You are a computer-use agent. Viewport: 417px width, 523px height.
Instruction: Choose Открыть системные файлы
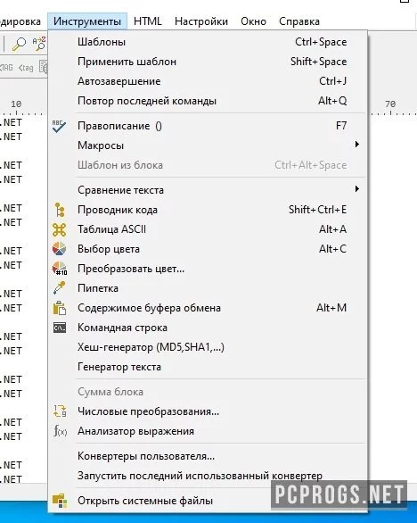(208, 501)
